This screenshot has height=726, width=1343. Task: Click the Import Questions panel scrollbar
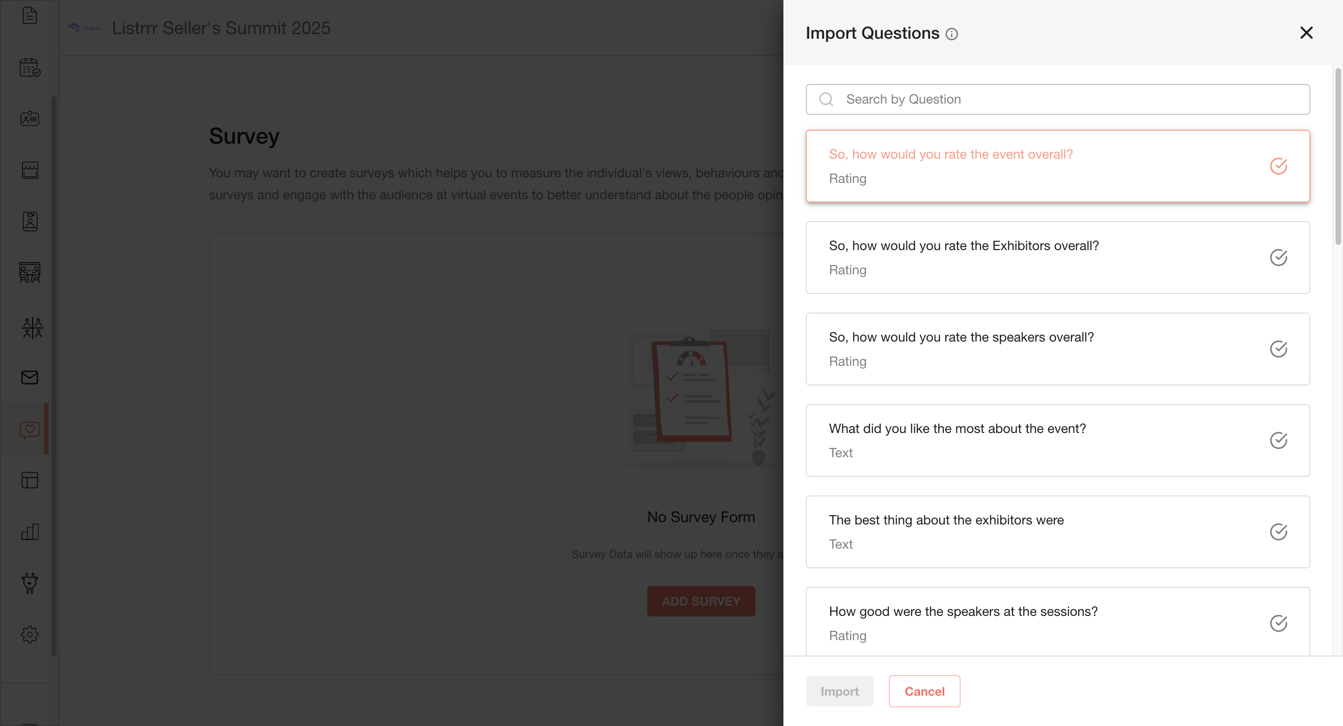pyautogui.click(x=1338, y=156)
